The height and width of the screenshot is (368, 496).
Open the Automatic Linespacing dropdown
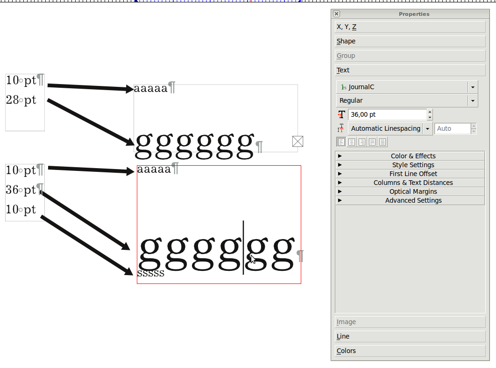[427, 129]
